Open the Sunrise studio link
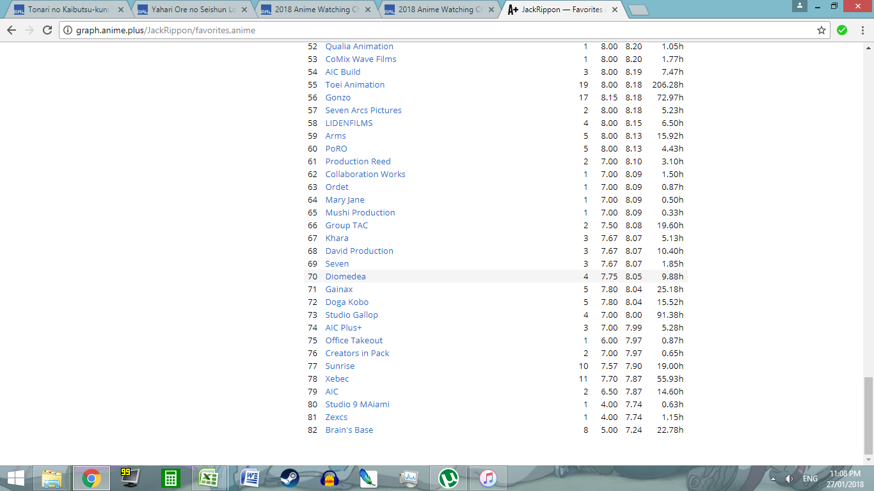 click(340, 366)
